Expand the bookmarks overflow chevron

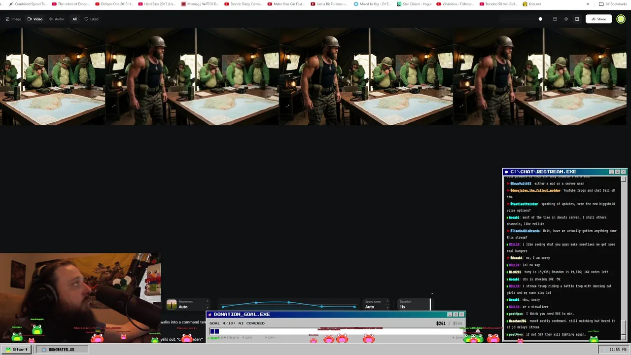(588, 4)
